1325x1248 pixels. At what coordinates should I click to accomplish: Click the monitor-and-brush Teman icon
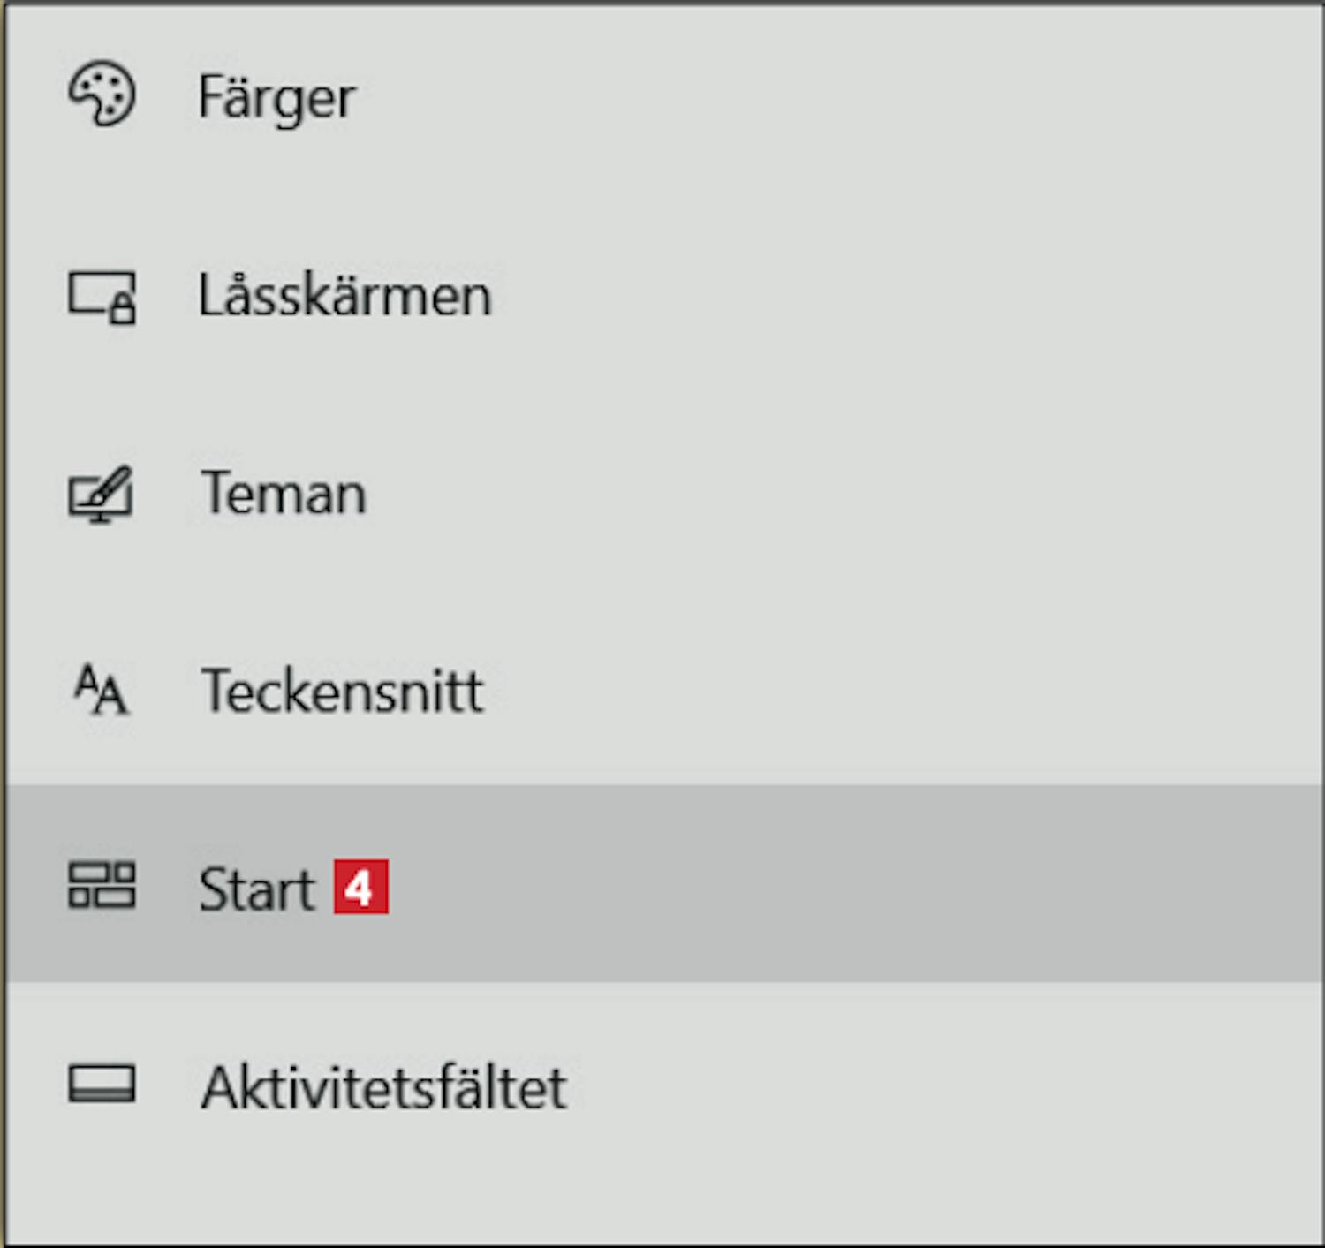102,494
